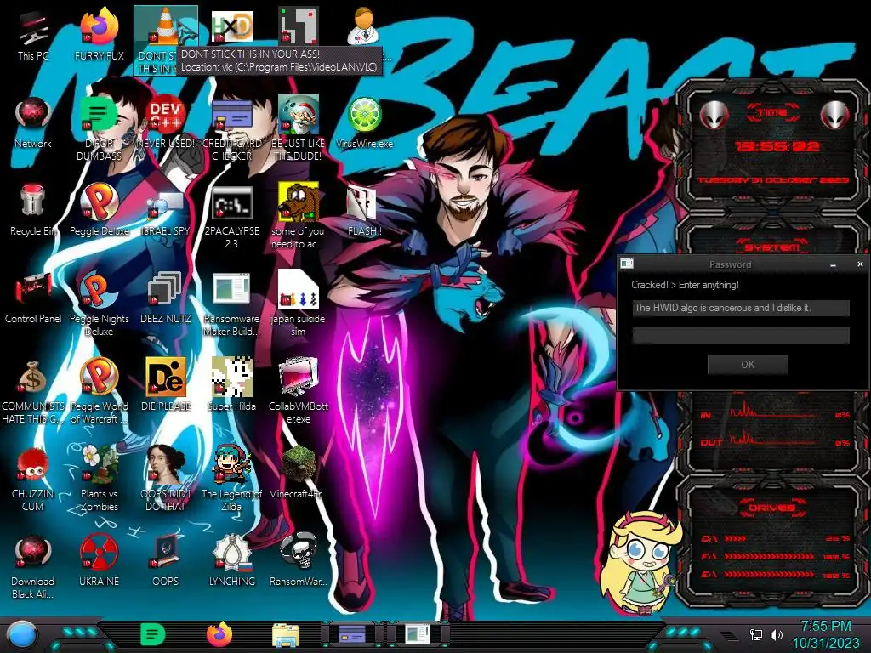The height and width of the screenshot is (653, 871).
Task: Open the CollabVMBotter.exe icon
Action: tap(299, 392)
